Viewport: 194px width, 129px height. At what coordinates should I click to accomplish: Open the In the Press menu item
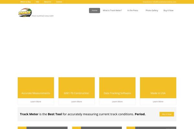[x=133, y=11]
